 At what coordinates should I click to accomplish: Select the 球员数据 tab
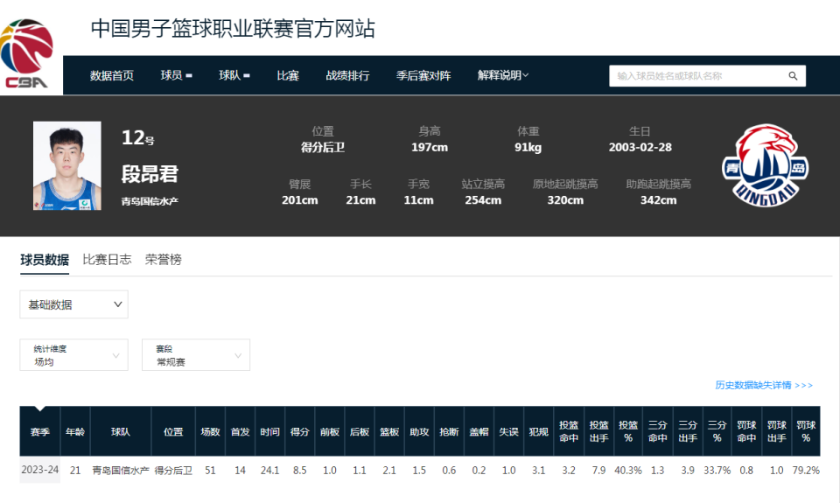[x=45, y=260]
